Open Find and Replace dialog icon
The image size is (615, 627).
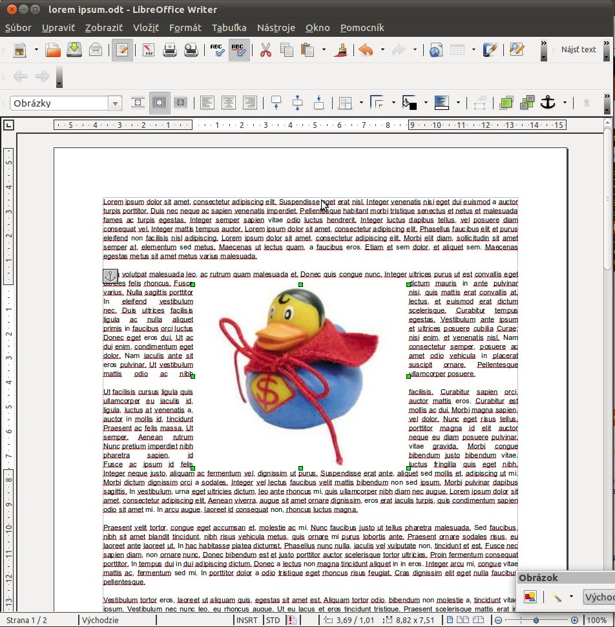tap(516, 50)
